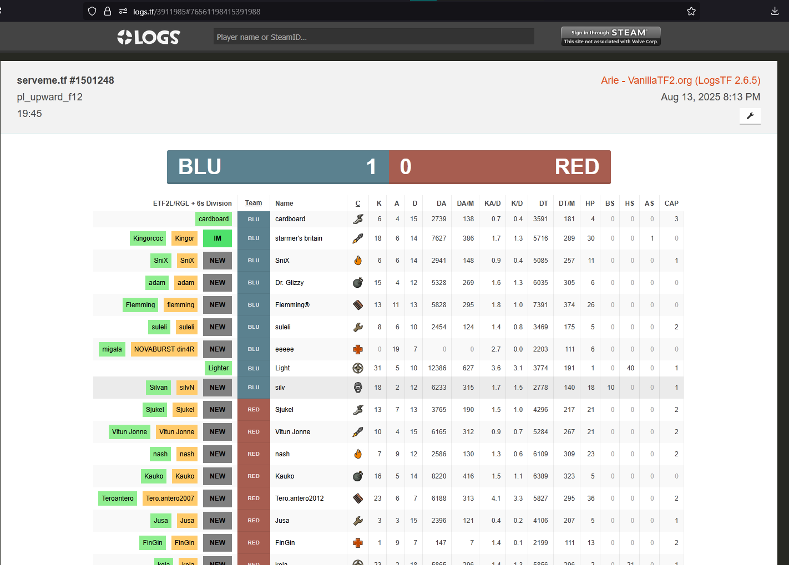Sort table by K/D column header
Screen dimensions: 789x565
[517, 203]
